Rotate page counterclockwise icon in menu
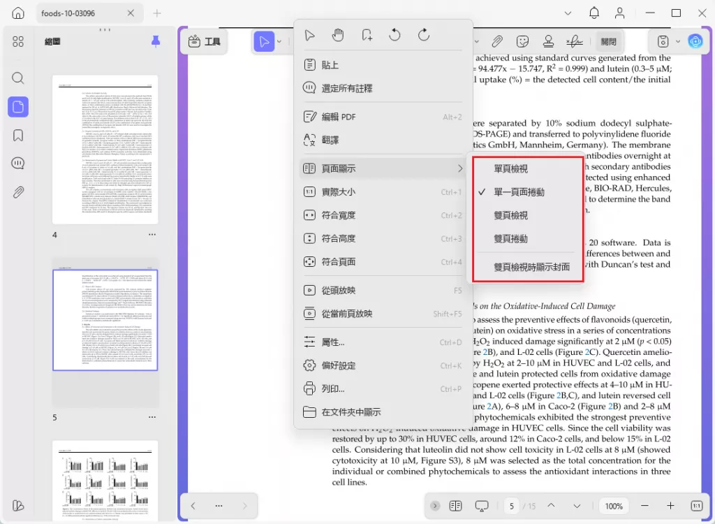Viewport: 715px width, 524px height. point(395,35)
